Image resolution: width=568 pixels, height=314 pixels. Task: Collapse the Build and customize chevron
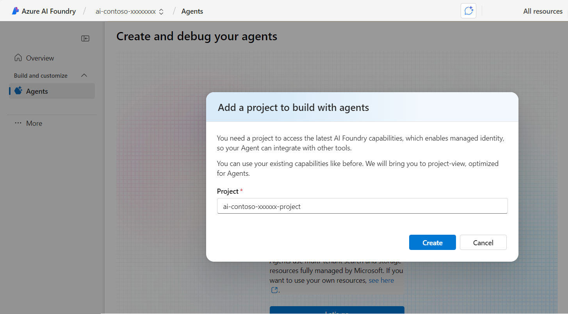point(84,75)
